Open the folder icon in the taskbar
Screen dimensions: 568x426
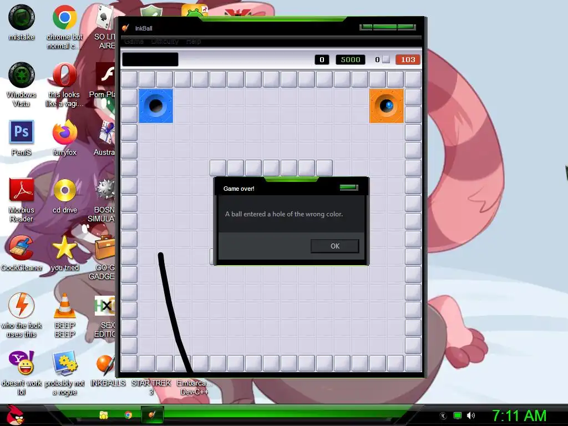coord(104,415)
